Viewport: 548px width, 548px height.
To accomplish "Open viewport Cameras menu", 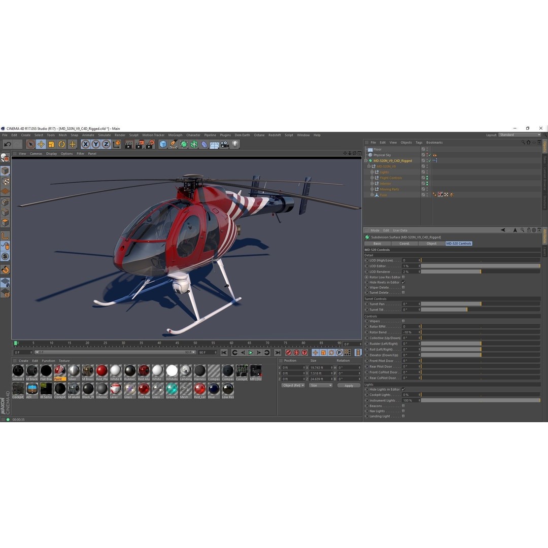I will coord(36,153).
